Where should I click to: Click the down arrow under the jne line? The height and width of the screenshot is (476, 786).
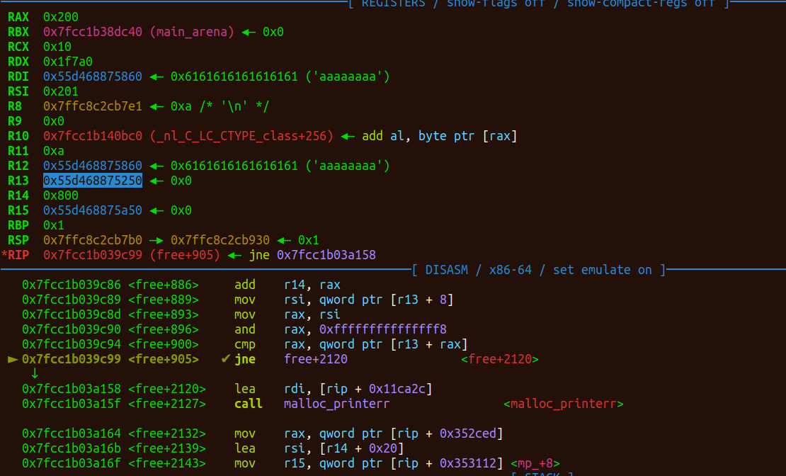coord(35,373)
